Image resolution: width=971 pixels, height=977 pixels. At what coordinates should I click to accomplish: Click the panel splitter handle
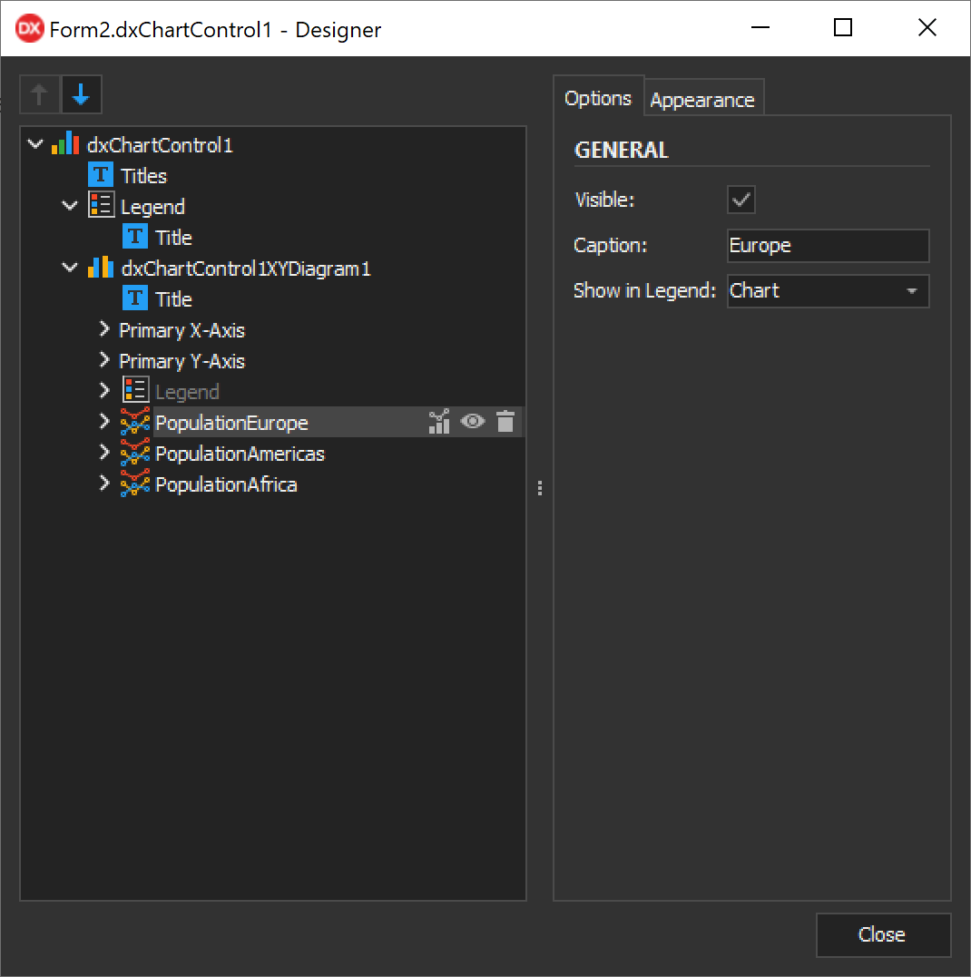(x=540, y=488)
